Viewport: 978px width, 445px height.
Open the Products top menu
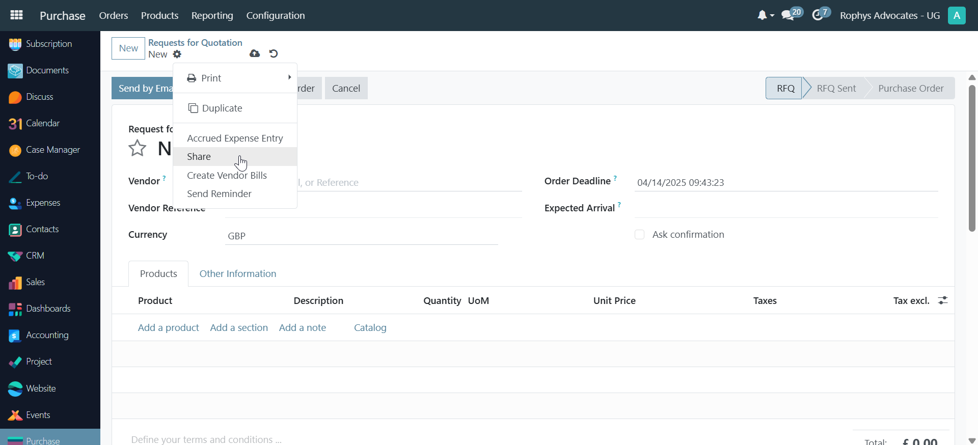pos(159,15)
